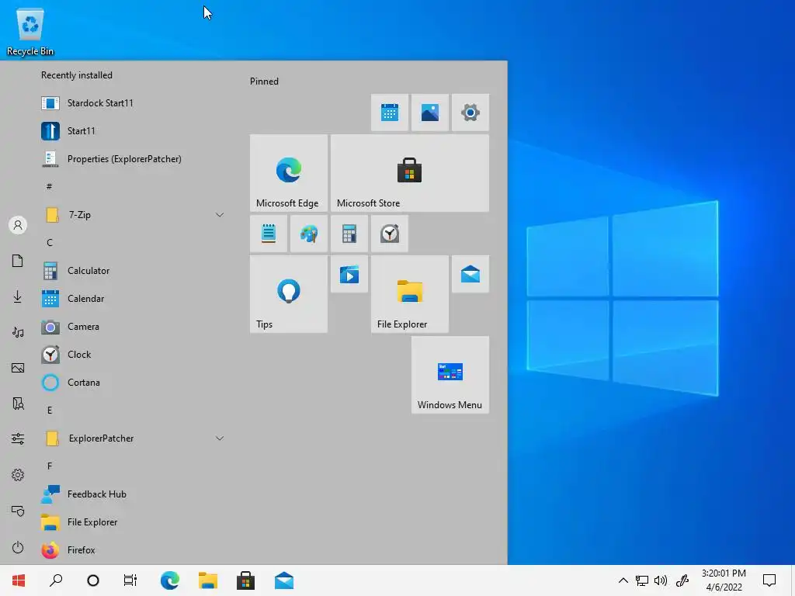795x596 pixels.
Task: Click the # section header
Action: (49, 186)
